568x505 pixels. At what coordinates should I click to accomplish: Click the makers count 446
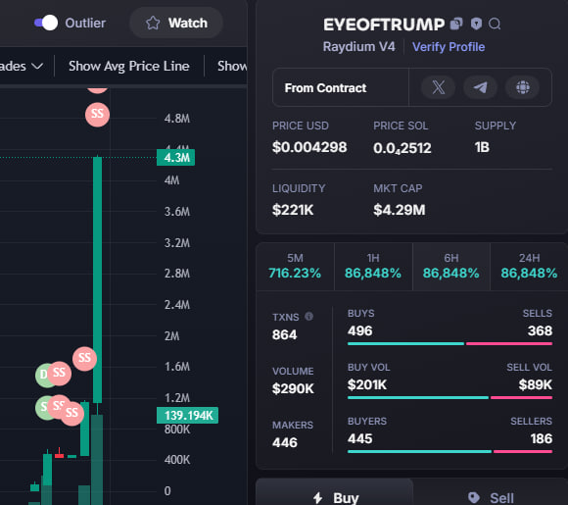click(285, 442)
